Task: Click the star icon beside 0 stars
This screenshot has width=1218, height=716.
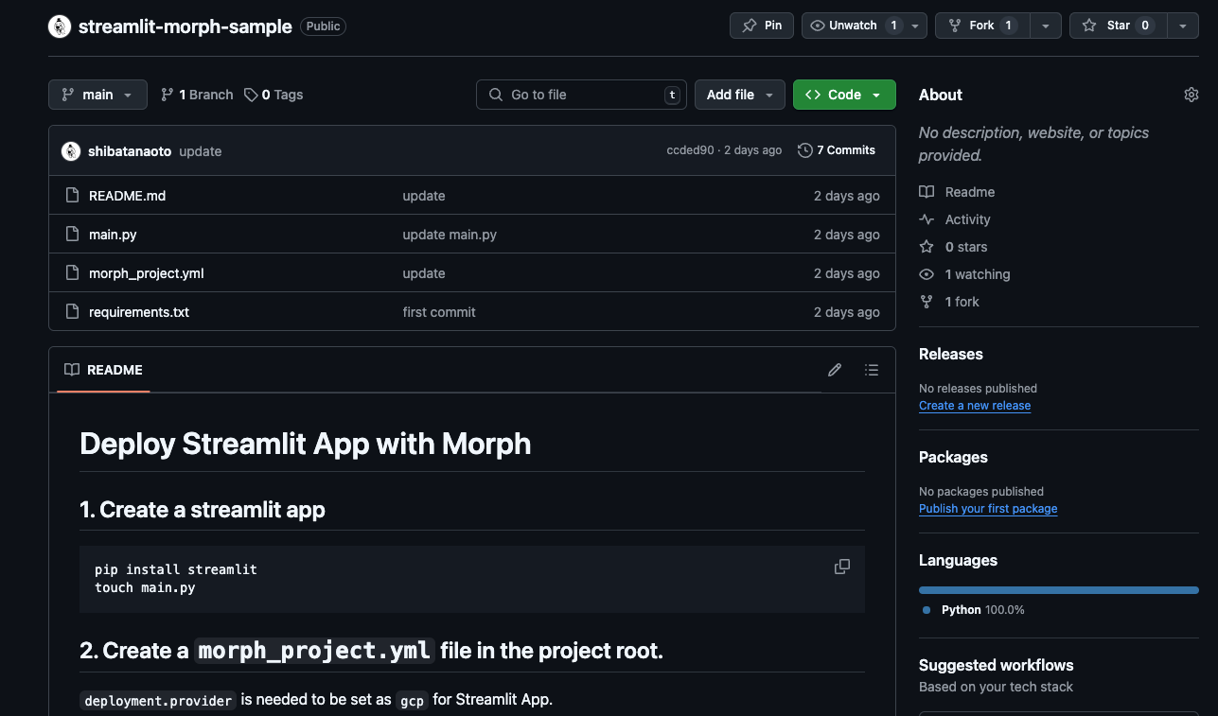Action: pos(927,247)
